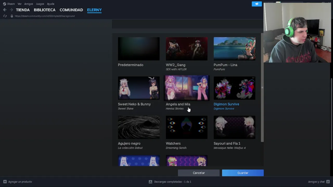Open Amigos y chat
Screen dimensions: 333x187
point(316,182)
